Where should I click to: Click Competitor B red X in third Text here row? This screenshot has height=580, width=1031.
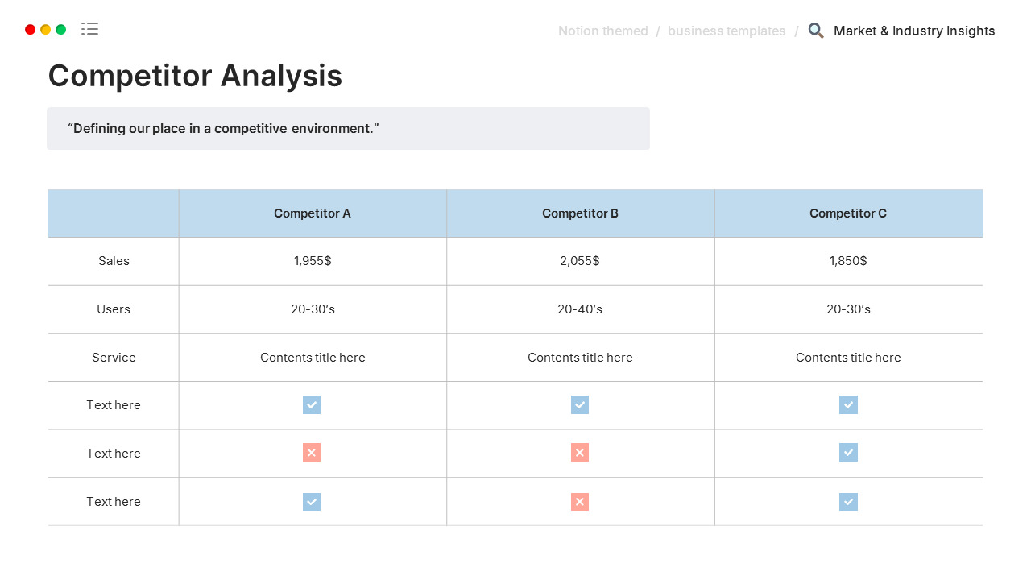[x=580, y=502]
